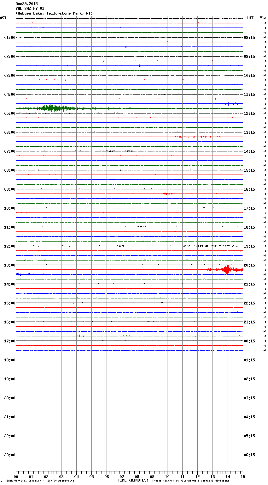Click the 13 minute label on the bottom axis
Screen dimensions: 268x485
pyautogui.click(x=213, y=476)
